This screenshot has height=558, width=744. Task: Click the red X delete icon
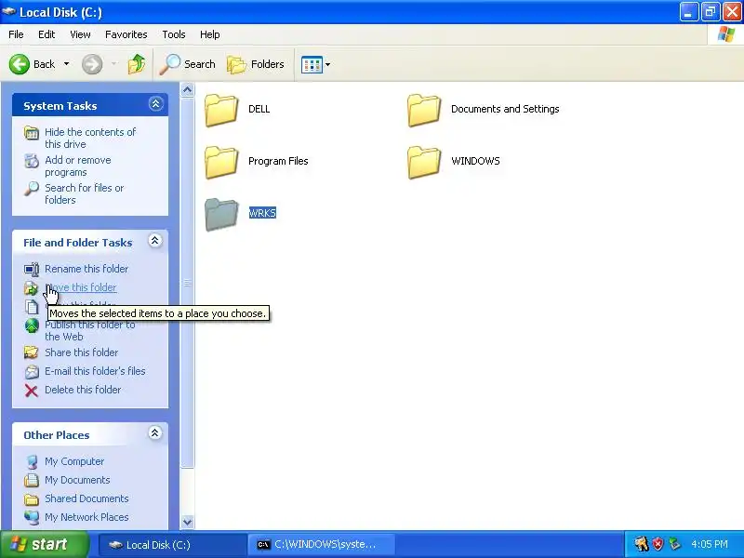point(32,391)
